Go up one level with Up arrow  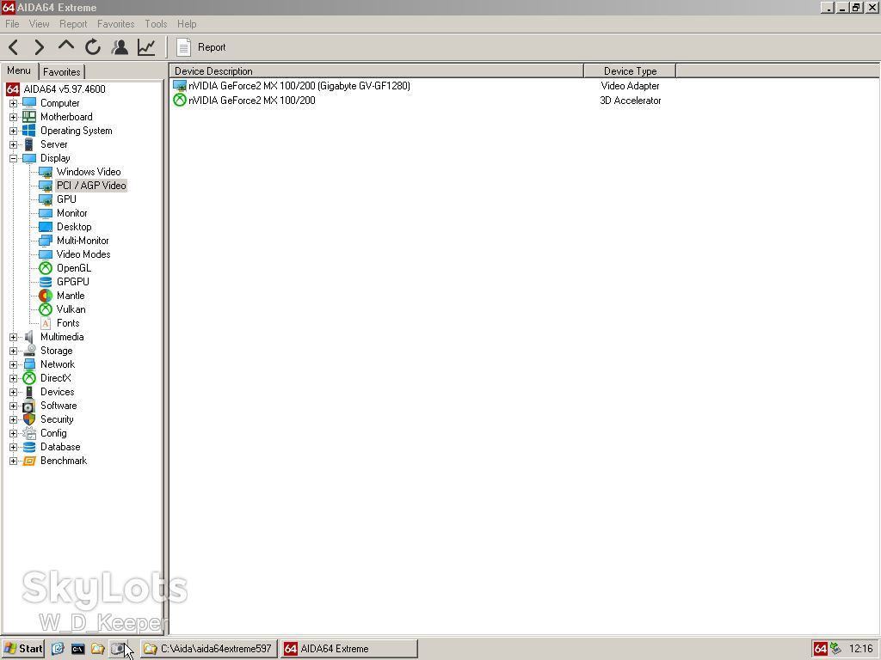pyautogui.click(x=65, y=46)
